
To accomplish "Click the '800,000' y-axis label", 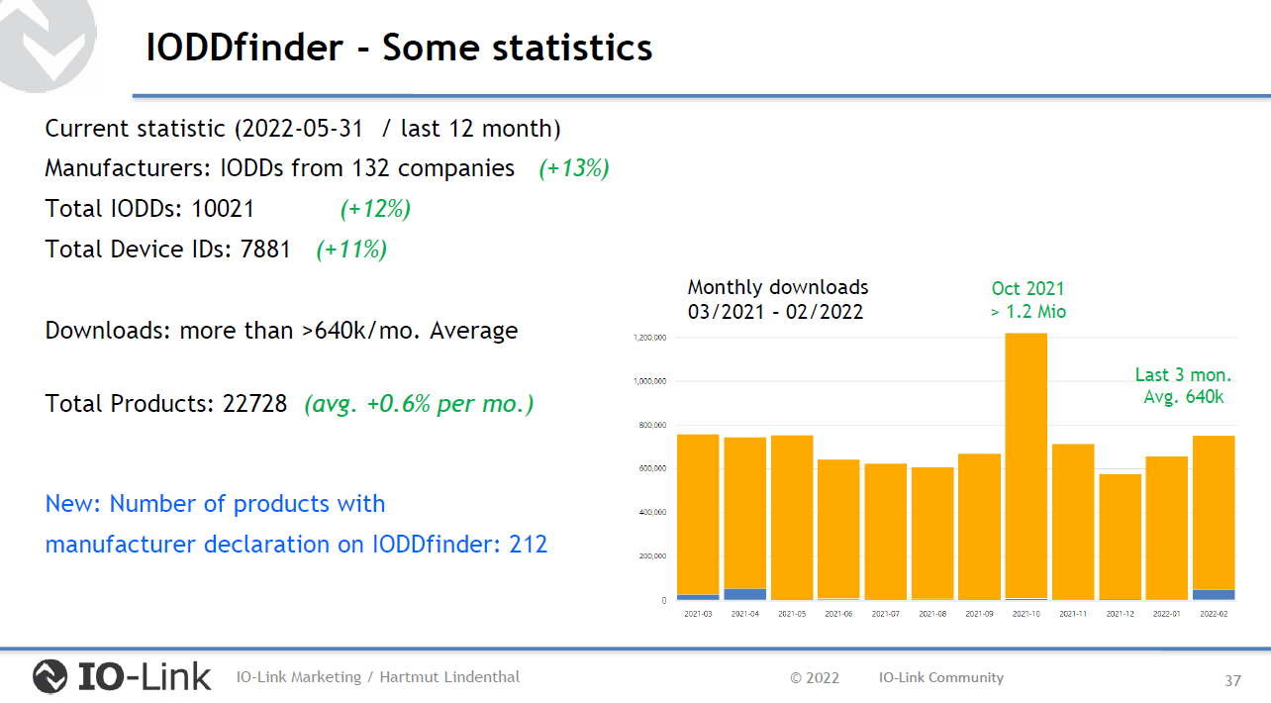I will (652, 426).
